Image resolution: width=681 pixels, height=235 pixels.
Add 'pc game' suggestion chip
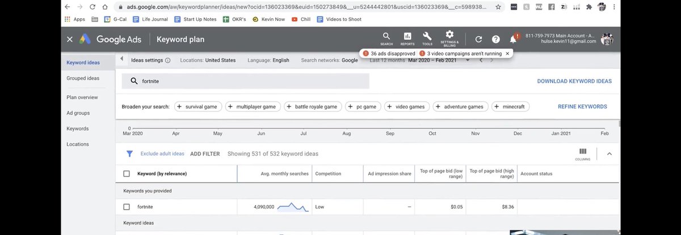(x=362, y=106)
